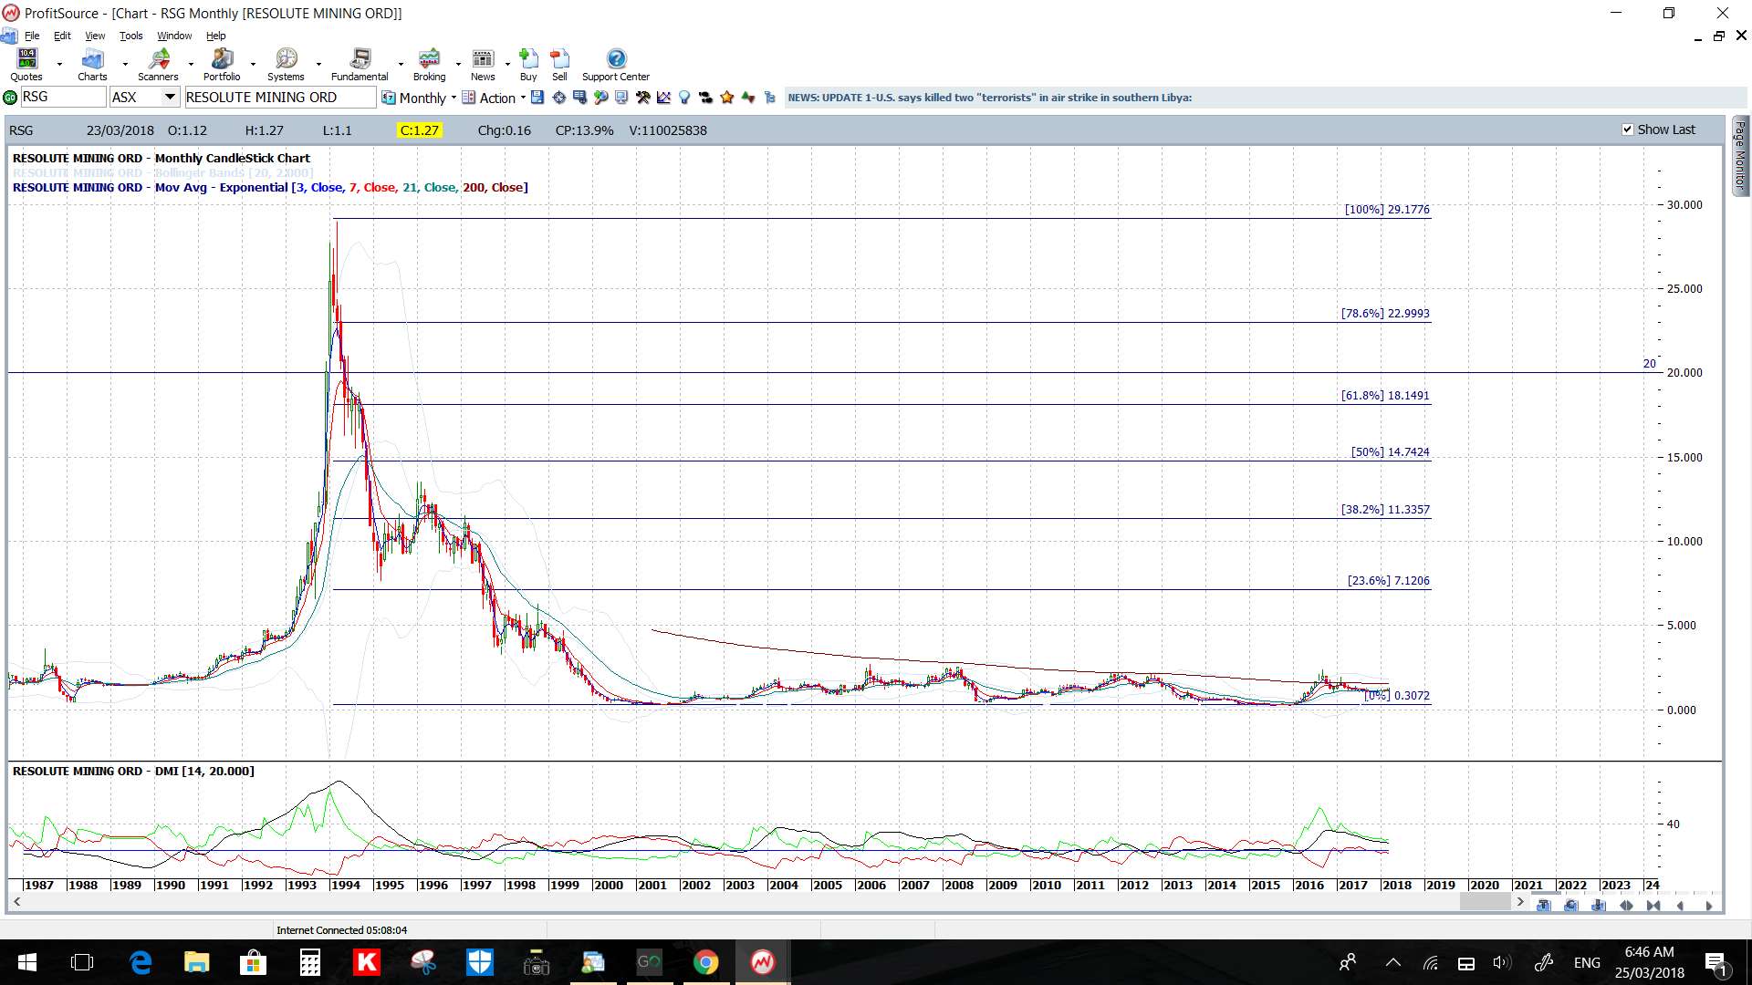Viewport: 1752px width, 985px height.
Task: Open the Broking toolbar icon
Action: coord(429,64)
